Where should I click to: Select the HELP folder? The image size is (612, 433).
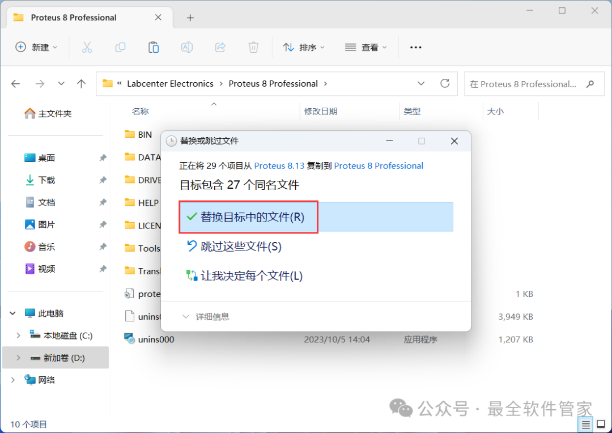tap(142, 203)
